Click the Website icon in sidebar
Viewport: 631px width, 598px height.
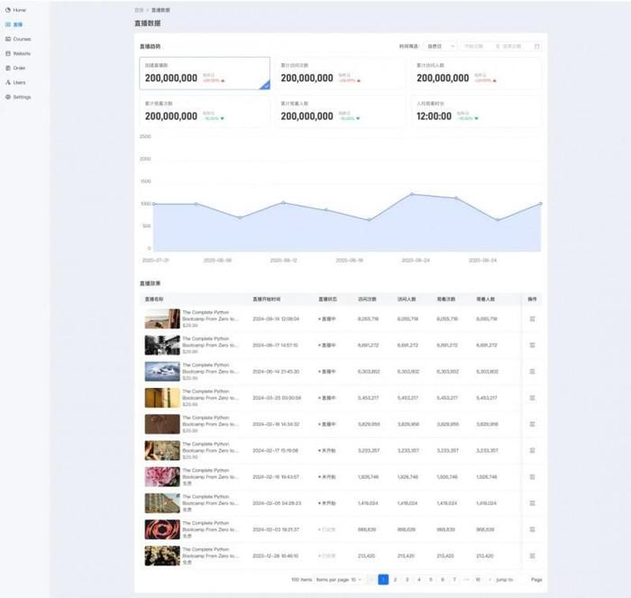8,53
